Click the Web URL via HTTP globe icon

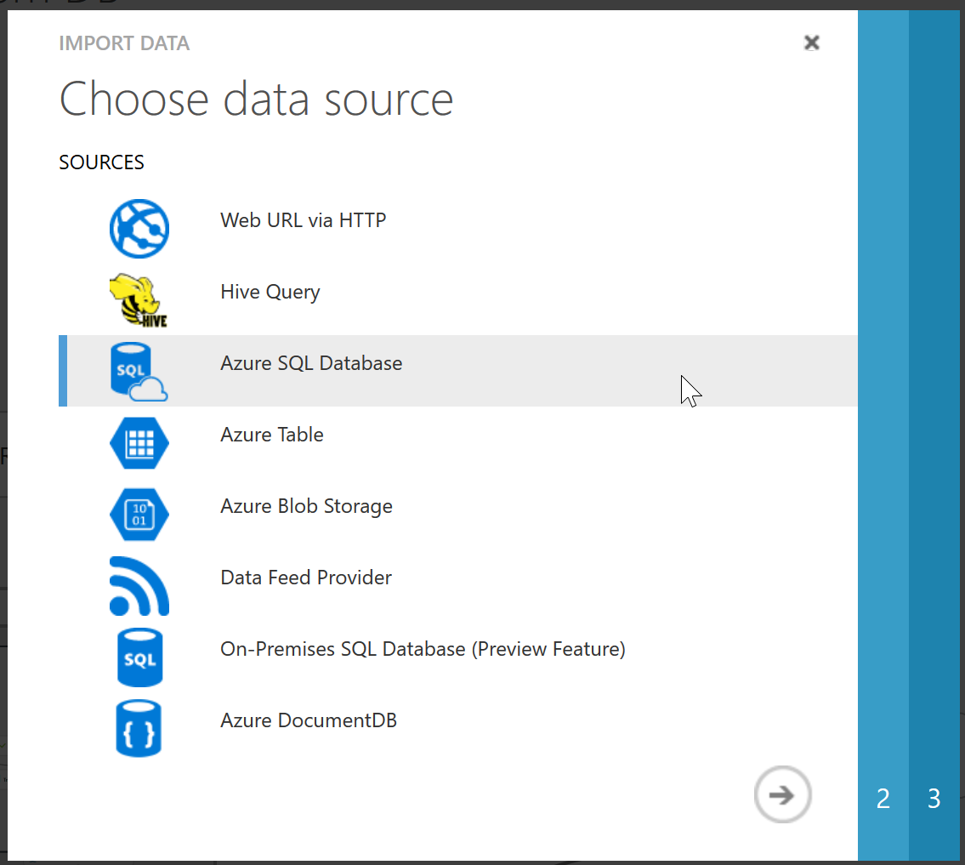(x=139, y=228)
